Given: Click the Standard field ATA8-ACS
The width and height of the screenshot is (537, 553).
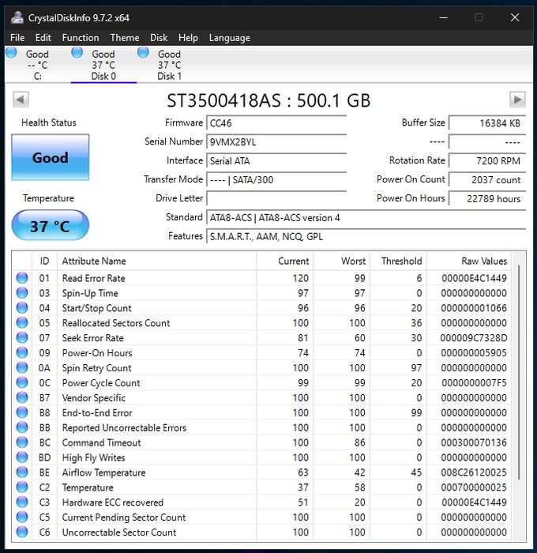Looking at the screenshot, I should click(x=366, y=217).
